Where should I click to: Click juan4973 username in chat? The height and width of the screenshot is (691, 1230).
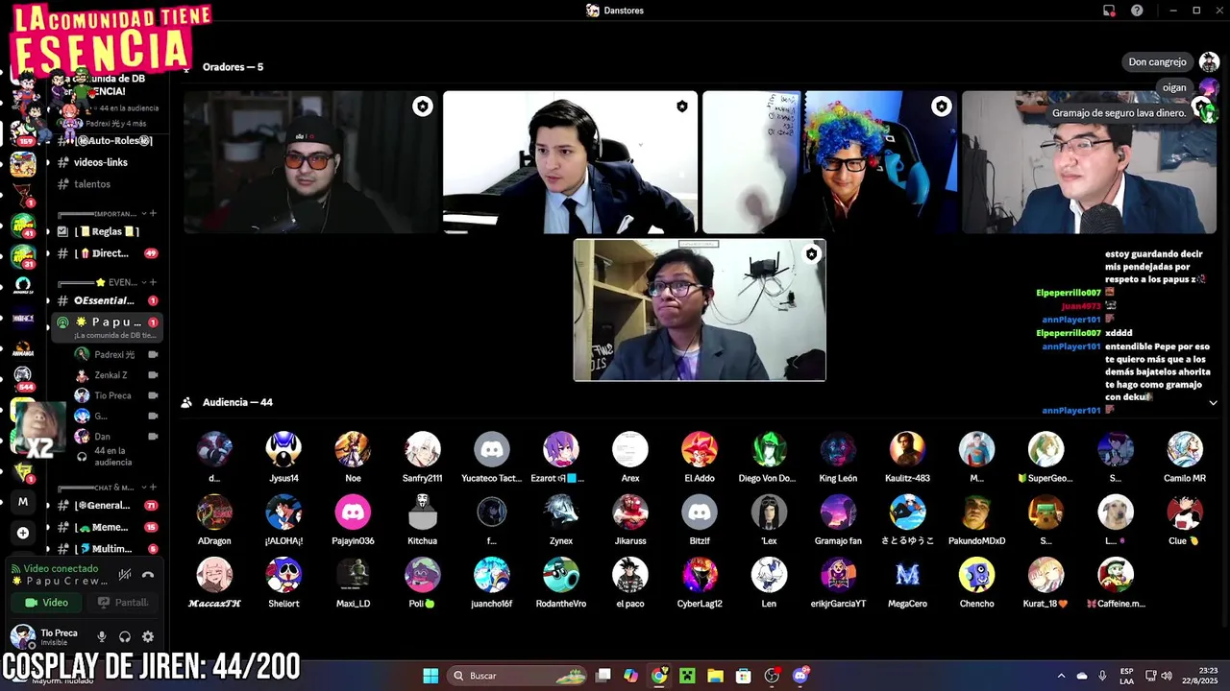(x=1080, y=306)
